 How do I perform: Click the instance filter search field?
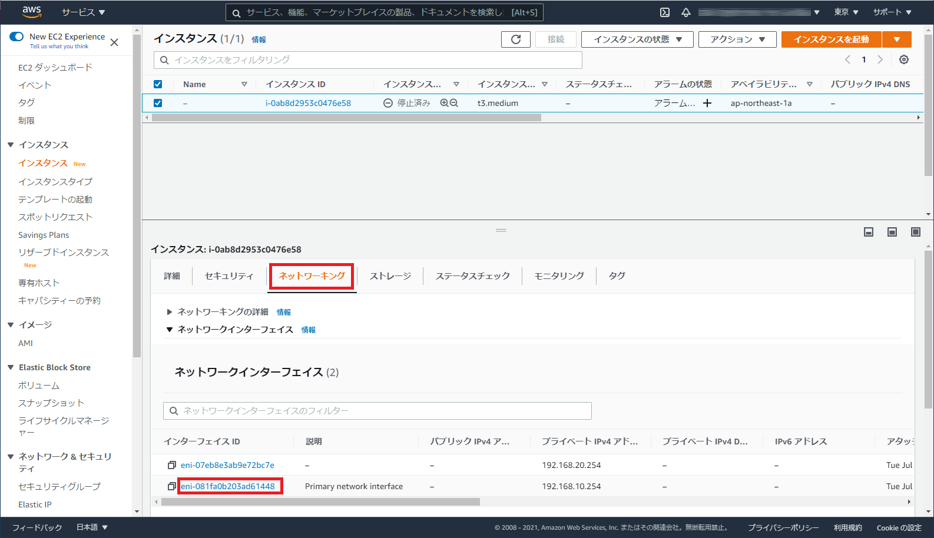pyautogui.click(x=368, y=60)
